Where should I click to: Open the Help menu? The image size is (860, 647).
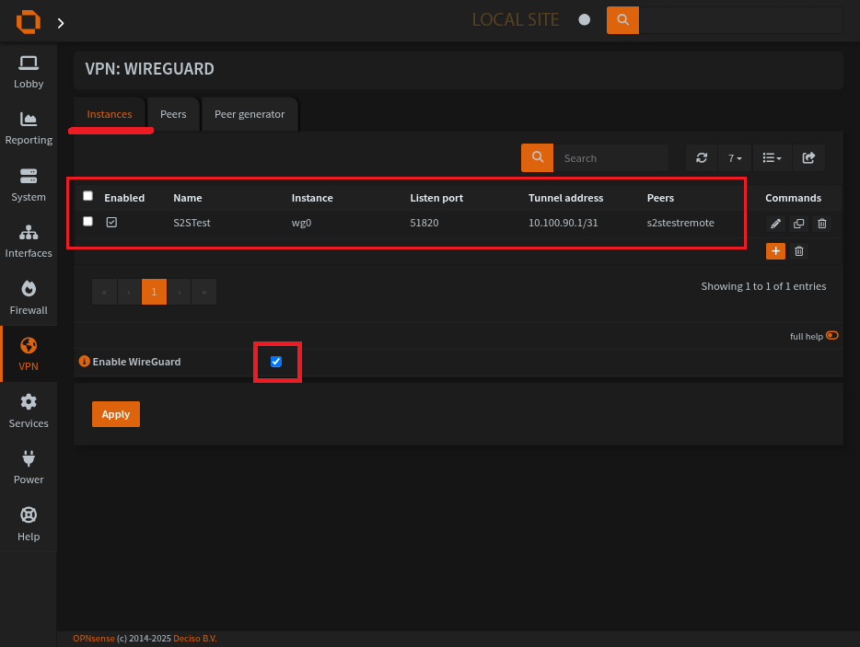[x=29, y=525]
